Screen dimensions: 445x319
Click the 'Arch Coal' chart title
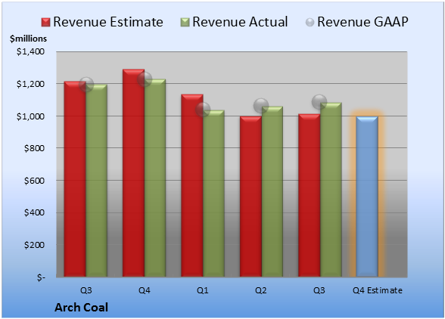[x=81, y=308]
